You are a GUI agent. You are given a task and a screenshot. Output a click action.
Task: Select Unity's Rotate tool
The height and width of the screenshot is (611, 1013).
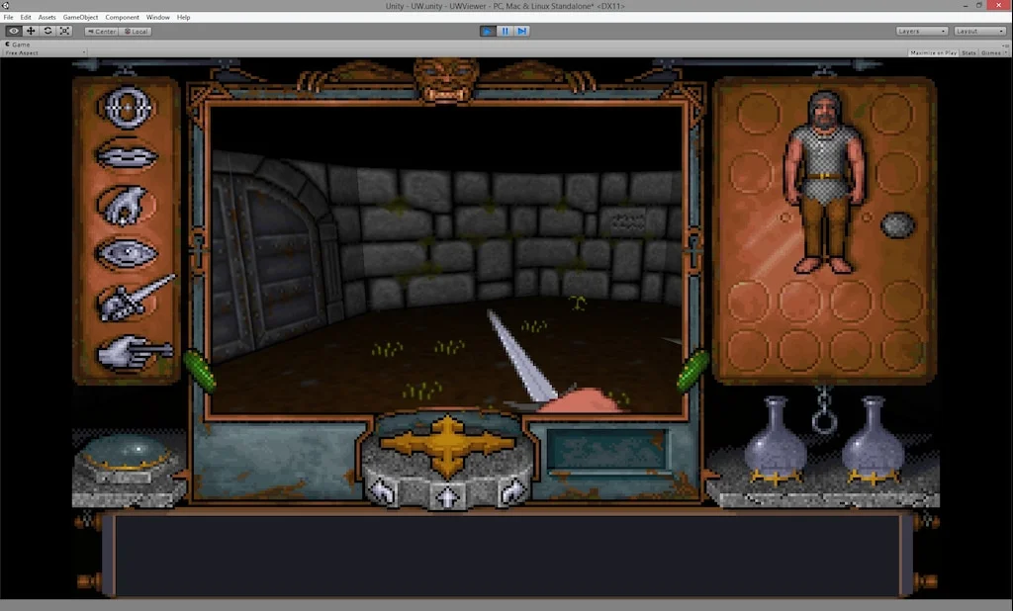click(47, 31)
